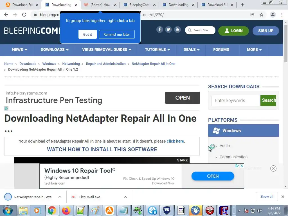Expand the MORE menu
The width and height of the screenshot is (288, 216).
pos(254,49)
